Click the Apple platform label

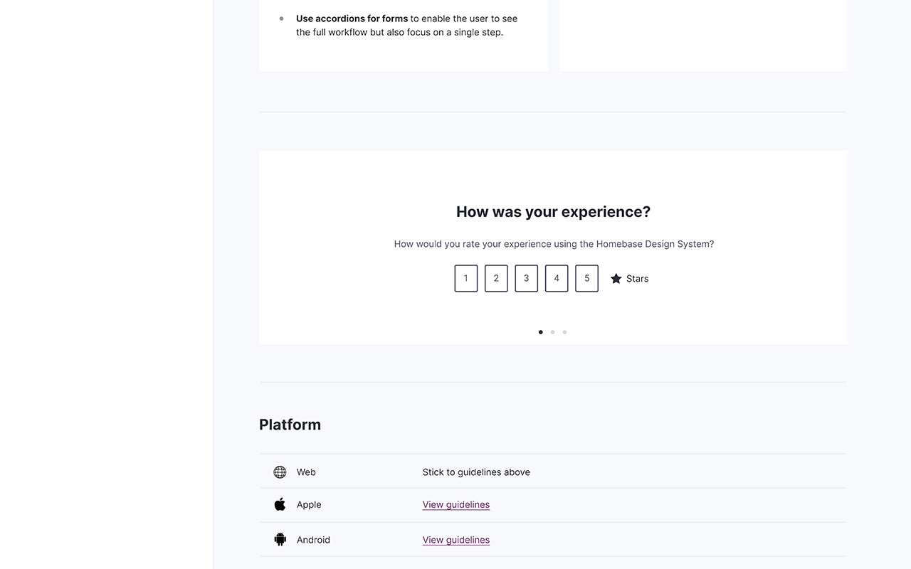(309, 505)
